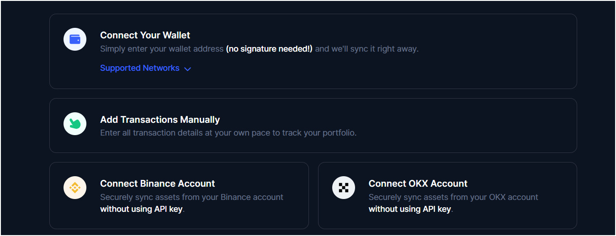This screenshot has width=616, height=236.
Task: Click the green pointing hand icon
Action: point(75,124)
